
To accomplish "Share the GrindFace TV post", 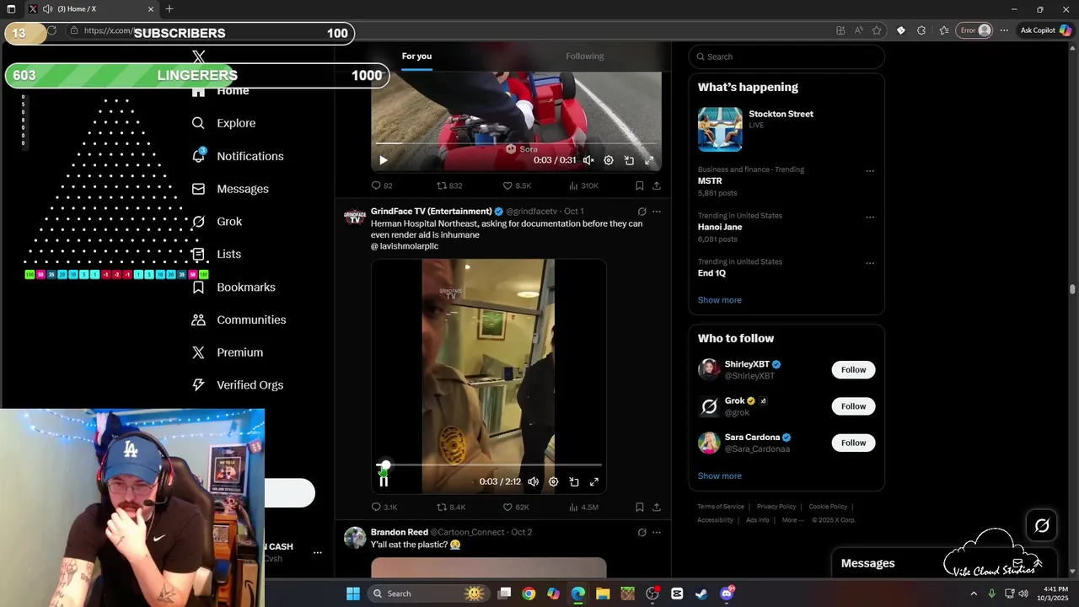I will [x=657, y=508].
